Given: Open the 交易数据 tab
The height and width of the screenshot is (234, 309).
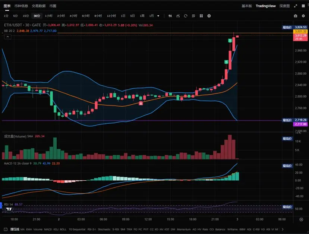Looking at the screenshot, I should click(x=39, y=6).
